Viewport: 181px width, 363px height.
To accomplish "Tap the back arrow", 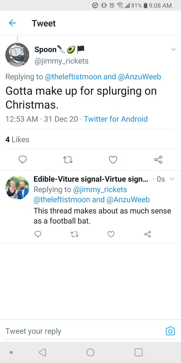I will [x=12, y=23].
